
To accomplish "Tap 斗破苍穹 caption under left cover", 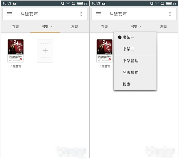I will 16,67.
